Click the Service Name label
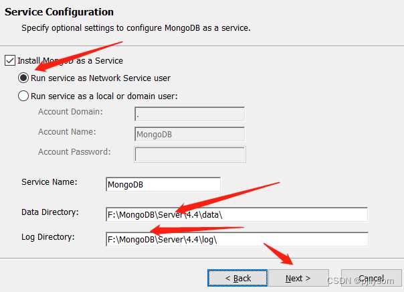 [49, 182]
